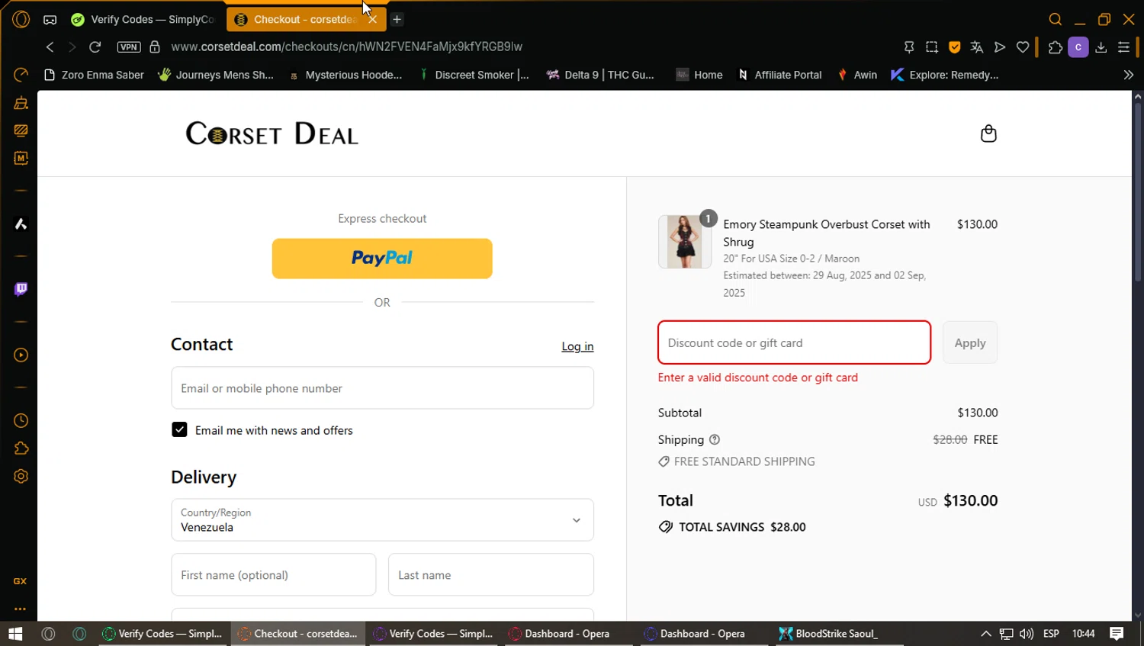
Task: Open browser extensions cube in toolbar
Action: click(1056, 47)
